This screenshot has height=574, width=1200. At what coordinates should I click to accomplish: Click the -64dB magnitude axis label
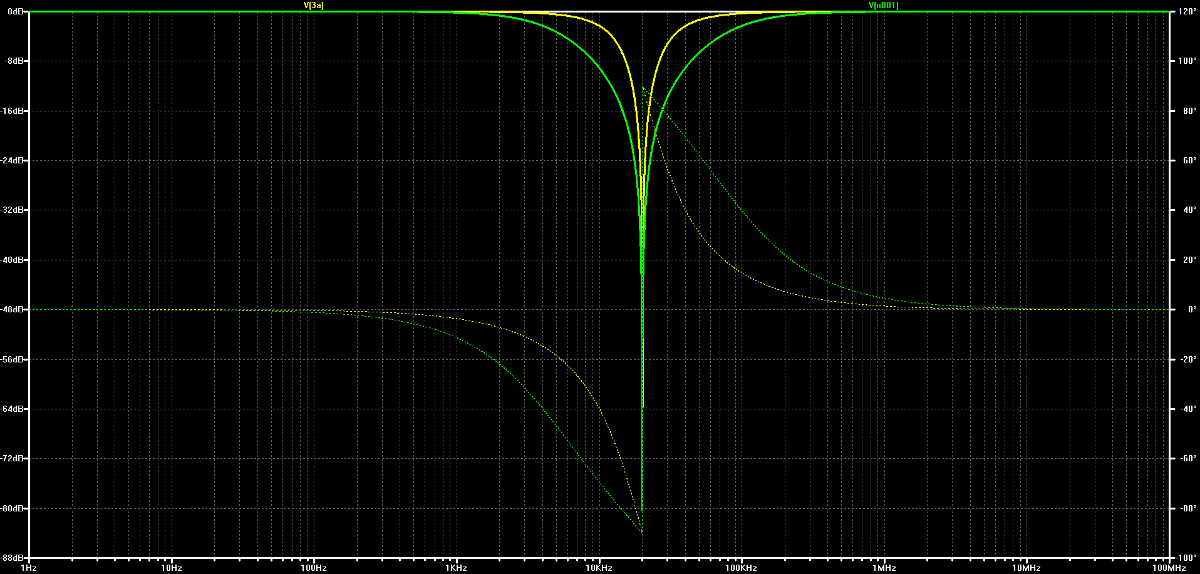coord(13,409)
